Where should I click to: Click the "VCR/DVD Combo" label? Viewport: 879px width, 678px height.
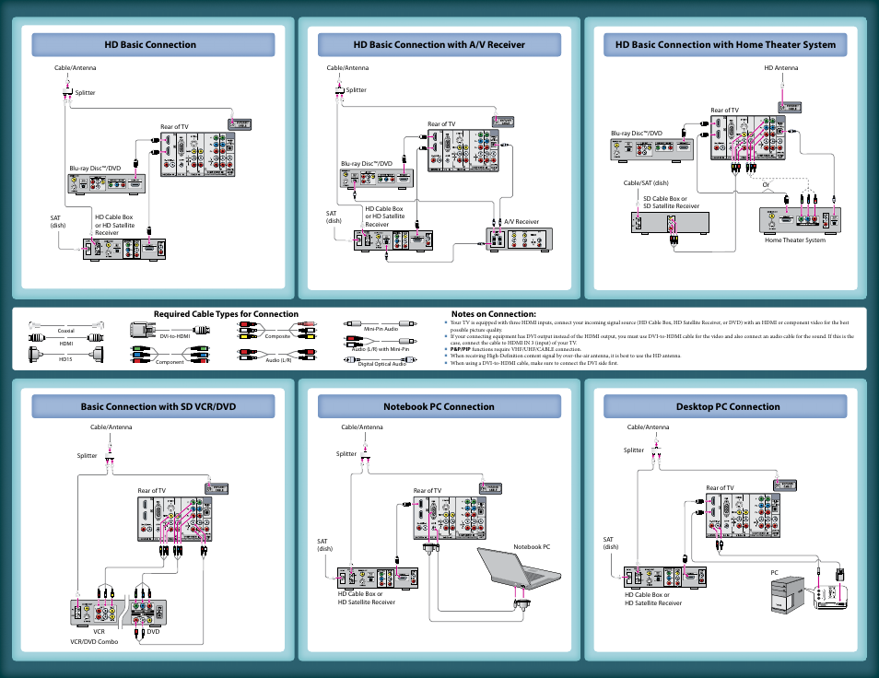(x=94, y=641)
